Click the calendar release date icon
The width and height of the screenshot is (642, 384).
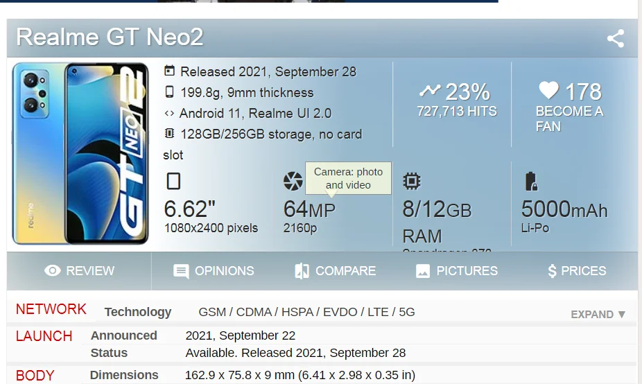click(x=170, y=71)
